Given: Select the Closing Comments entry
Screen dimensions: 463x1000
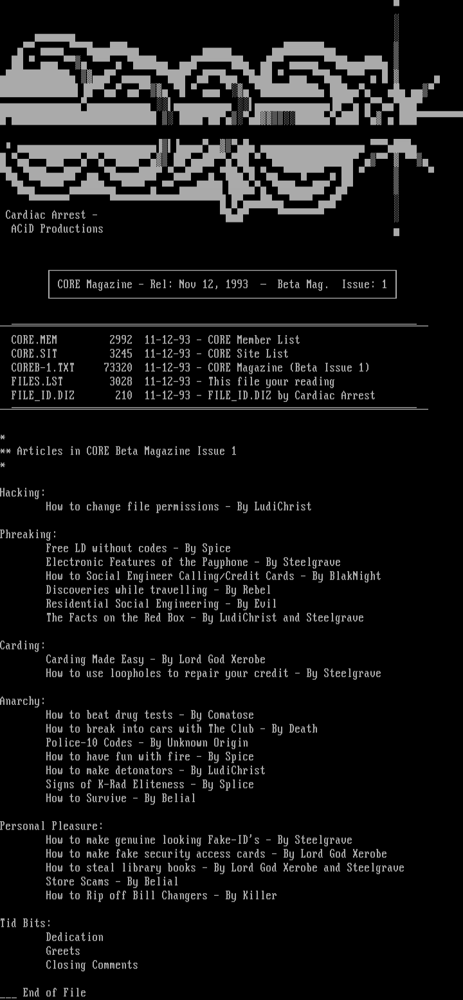Looking at the screenshot, I should 91,965.
